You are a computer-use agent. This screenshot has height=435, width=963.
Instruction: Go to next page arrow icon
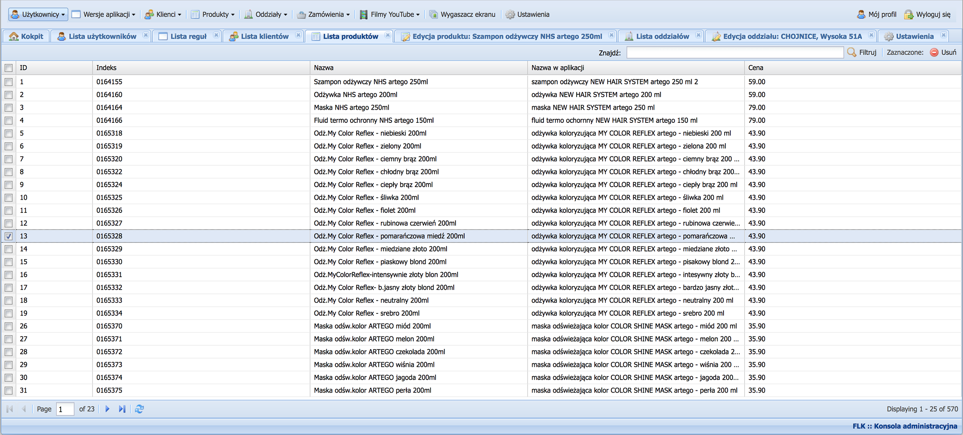pyautogui.click(x=107, y=409)
